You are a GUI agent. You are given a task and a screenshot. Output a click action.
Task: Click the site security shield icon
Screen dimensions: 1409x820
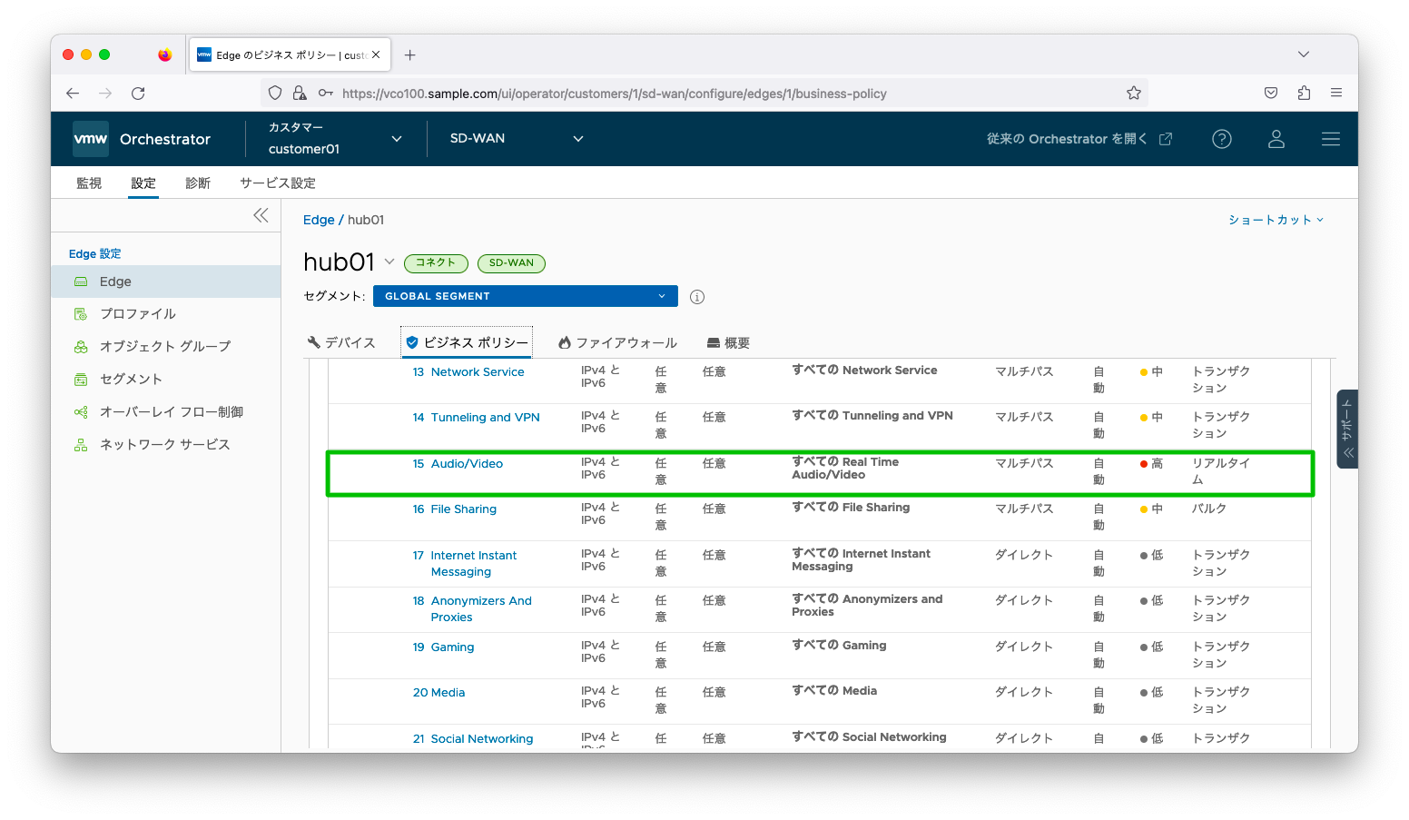coord(275,93)
